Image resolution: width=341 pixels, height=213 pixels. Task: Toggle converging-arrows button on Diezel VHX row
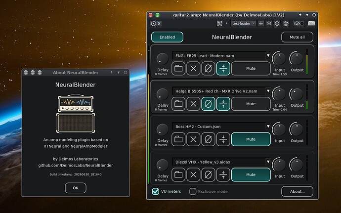click(223, 175)
